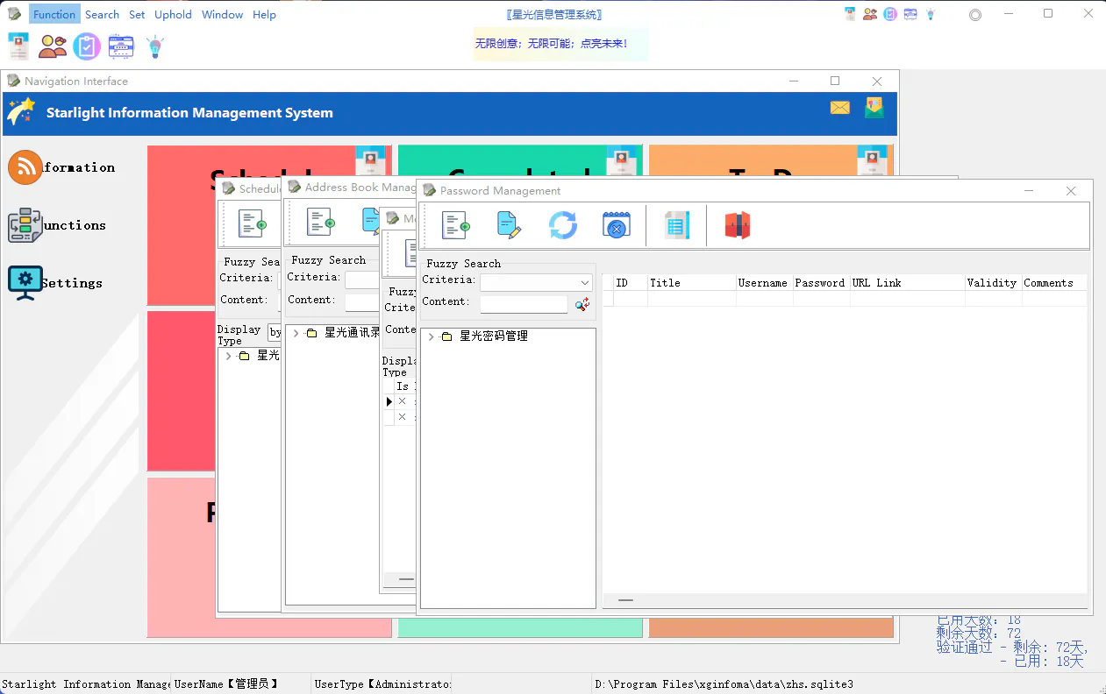The image size is (1106, 694).
Task: Open the Window menu
Action: [223, 14]
